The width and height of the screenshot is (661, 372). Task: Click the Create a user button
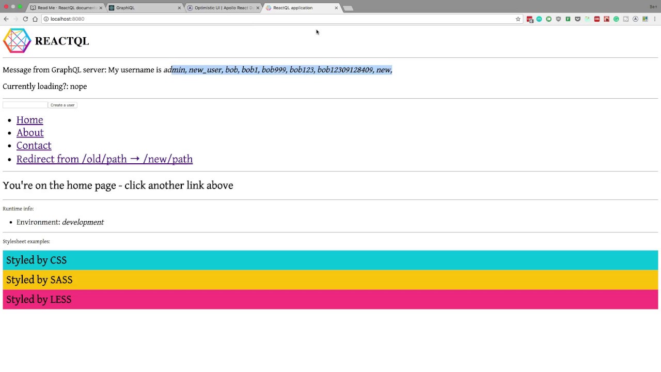[62, 105]
